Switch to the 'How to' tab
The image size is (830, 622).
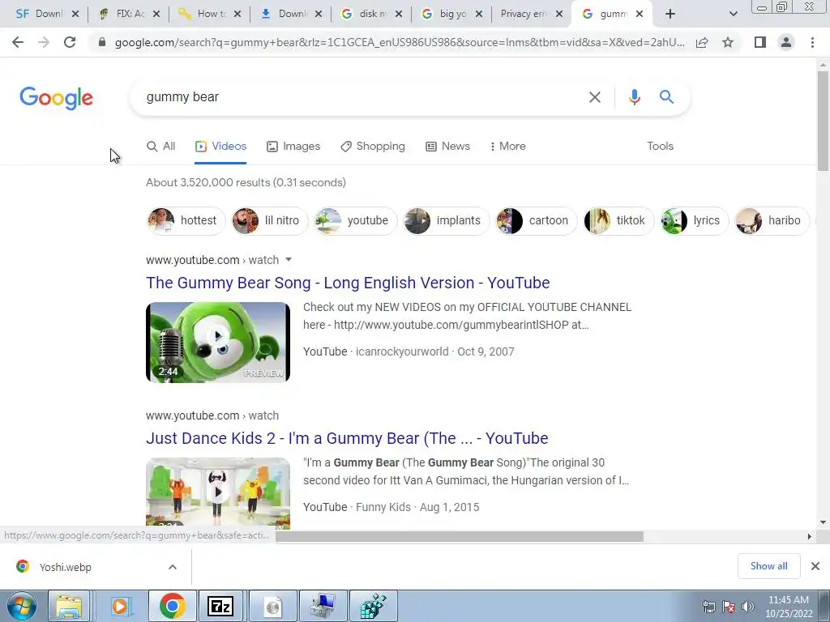point(211,14)
